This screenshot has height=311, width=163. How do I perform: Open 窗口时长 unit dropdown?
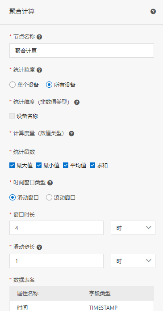coord(133,228)
